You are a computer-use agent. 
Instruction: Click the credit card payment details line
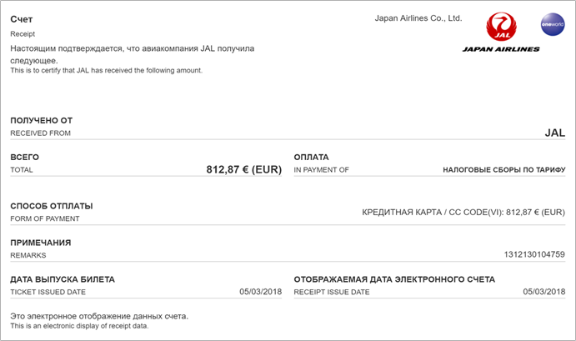click(x=463, y=213)
